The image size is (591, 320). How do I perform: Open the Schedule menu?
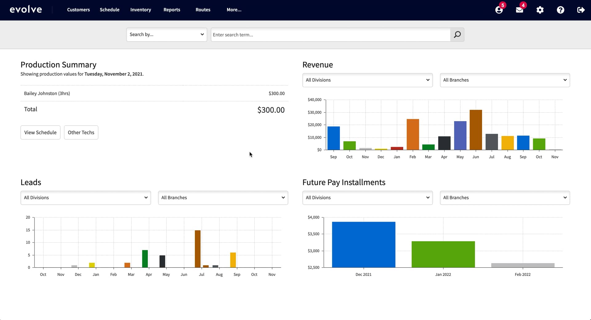point(110,10)
